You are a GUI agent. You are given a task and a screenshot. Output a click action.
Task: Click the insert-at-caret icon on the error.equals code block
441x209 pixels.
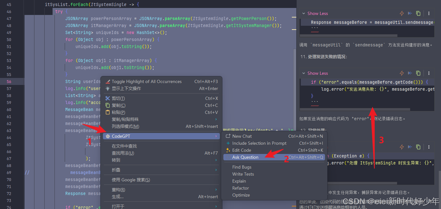[x=410, y=73]
